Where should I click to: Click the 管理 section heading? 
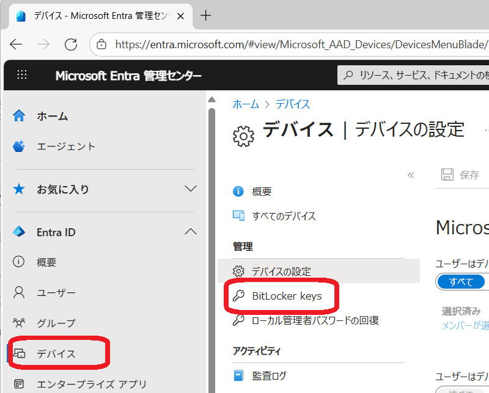coord(243,247)
